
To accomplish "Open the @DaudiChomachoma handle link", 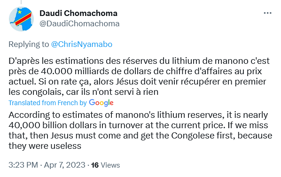I will (79, 23).
